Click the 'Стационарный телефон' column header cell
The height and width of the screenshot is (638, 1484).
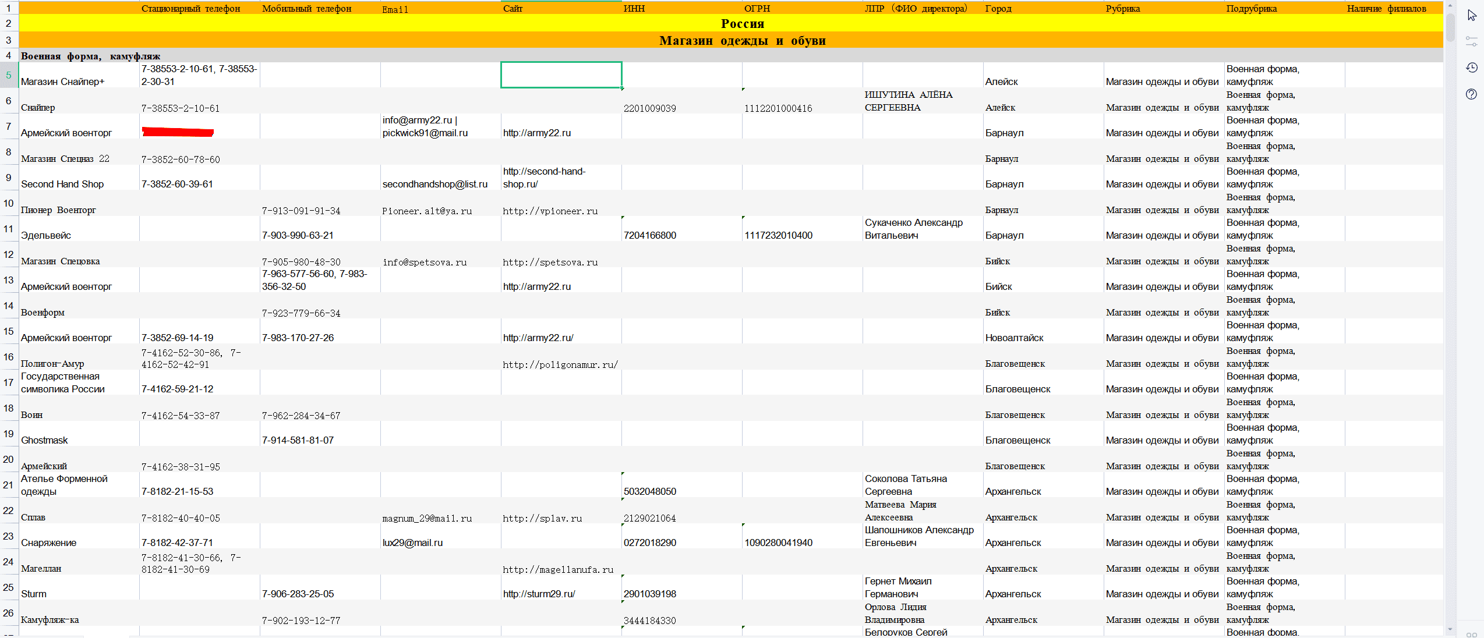click(200, 8)
